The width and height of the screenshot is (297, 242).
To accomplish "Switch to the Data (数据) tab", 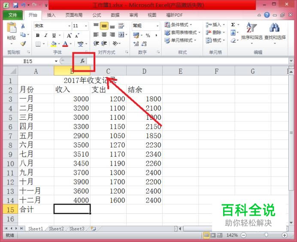I will click(x=115, y=15).
